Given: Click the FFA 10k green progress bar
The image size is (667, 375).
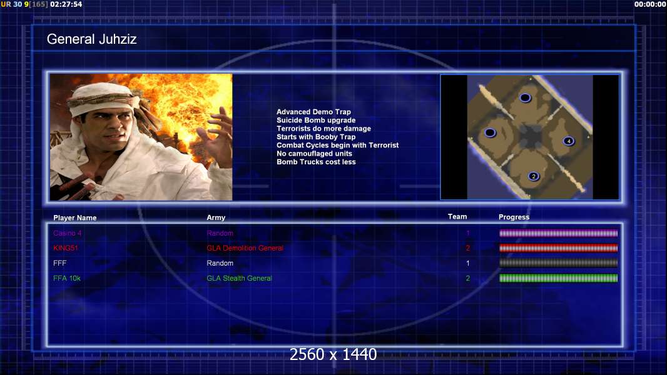Looking at the screenshot, I should (558, 278).
